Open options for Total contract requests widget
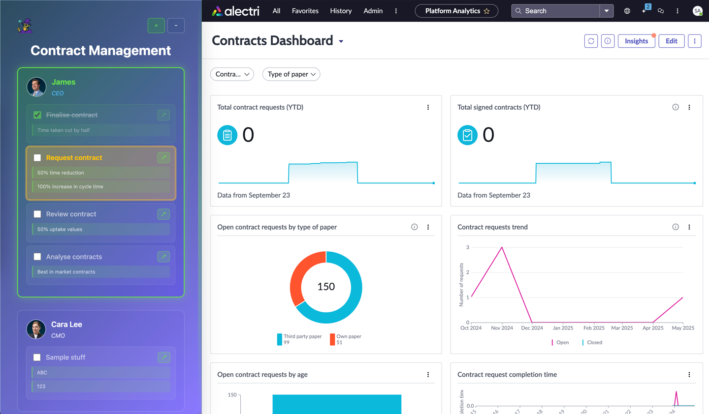Screen dimensions: 709x414 point(428,107)
